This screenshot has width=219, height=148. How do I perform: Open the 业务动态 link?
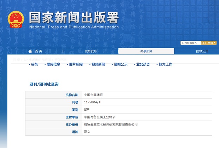point(143,64)
